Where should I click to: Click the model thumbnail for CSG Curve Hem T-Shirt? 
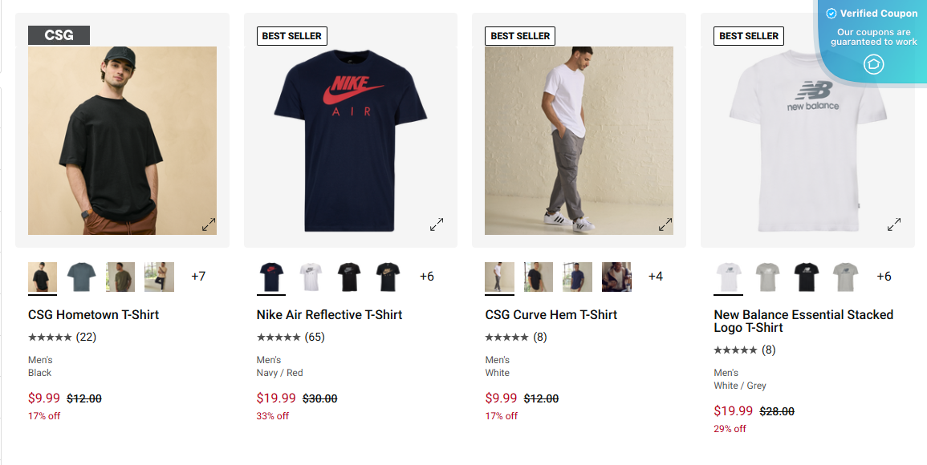[615, 276]
